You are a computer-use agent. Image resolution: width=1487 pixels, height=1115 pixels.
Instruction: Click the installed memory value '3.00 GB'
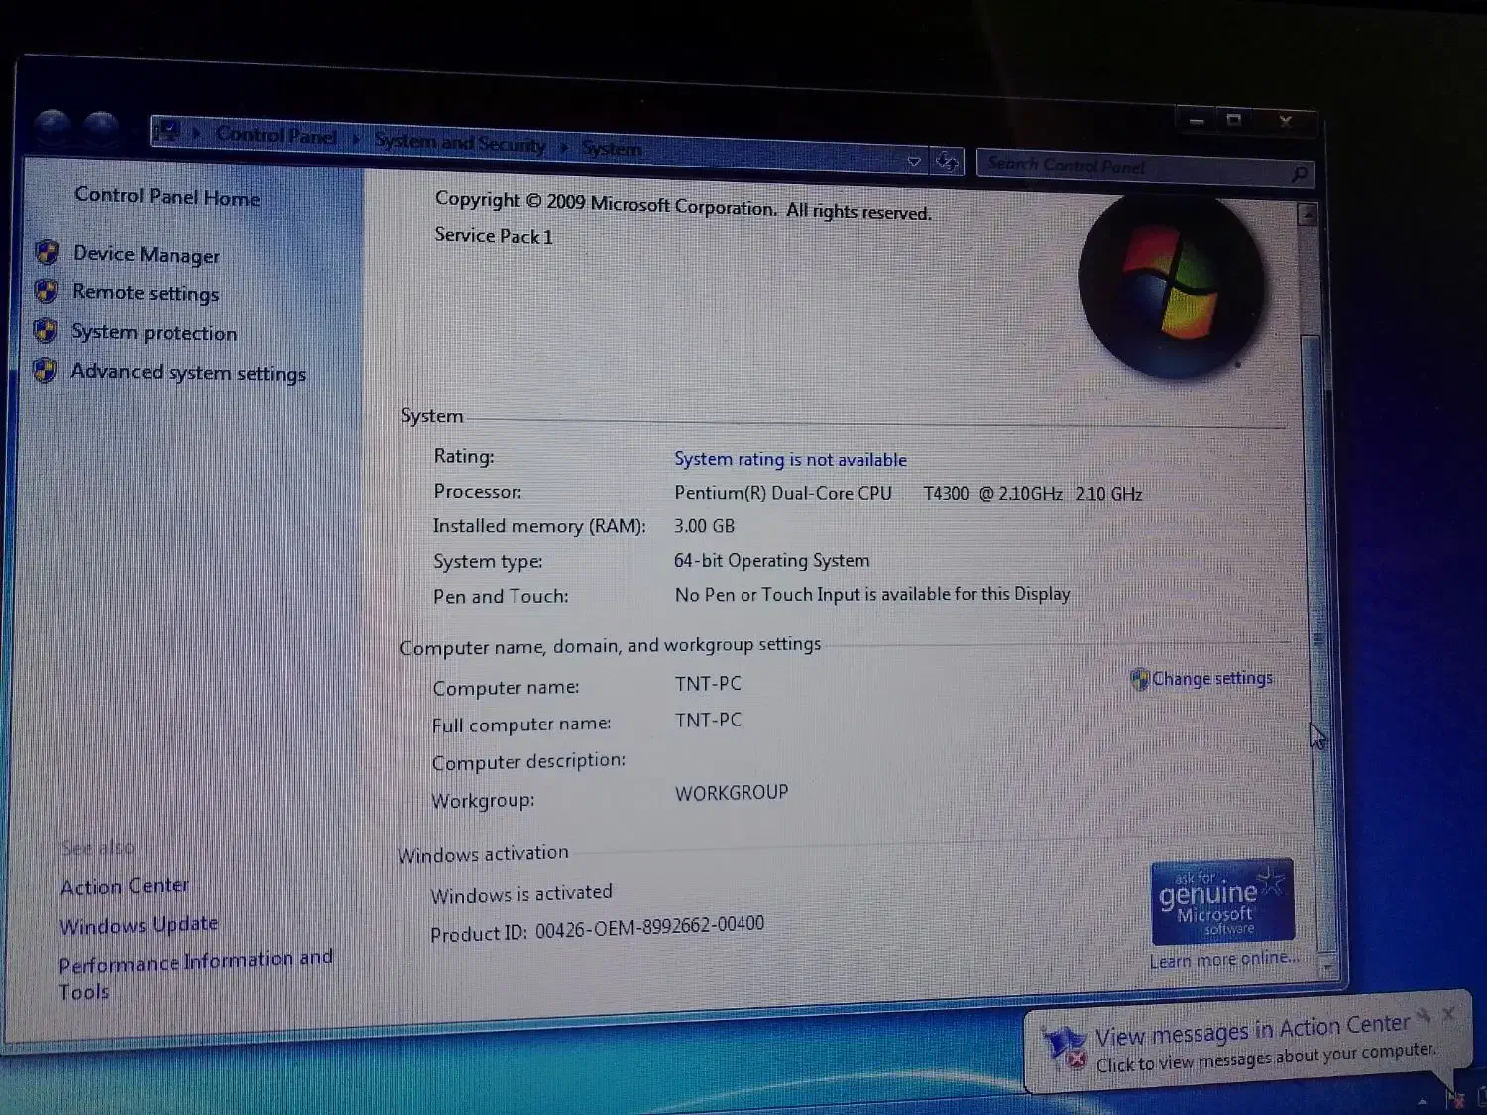point(704,526)
